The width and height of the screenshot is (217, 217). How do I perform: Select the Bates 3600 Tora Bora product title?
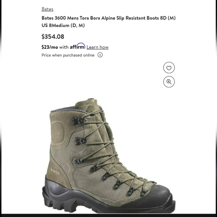109,22
